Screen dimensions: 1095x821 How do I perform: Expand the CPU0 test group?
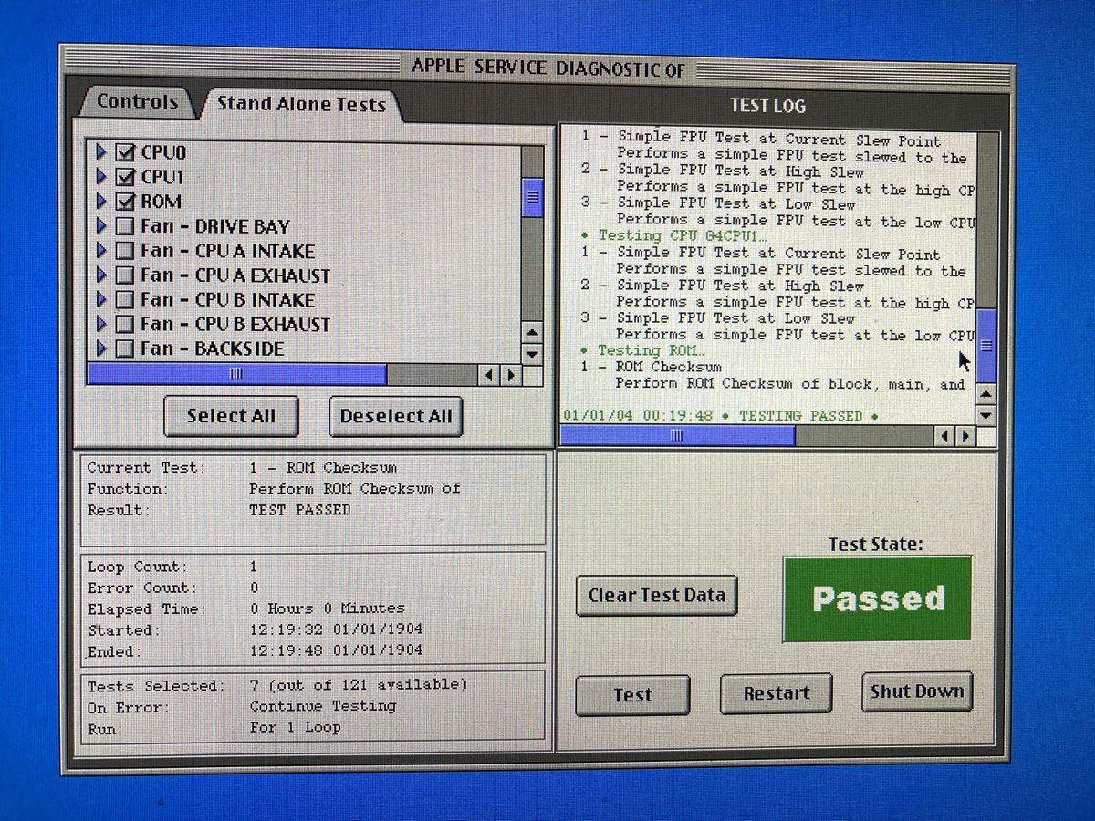(101, 152)
